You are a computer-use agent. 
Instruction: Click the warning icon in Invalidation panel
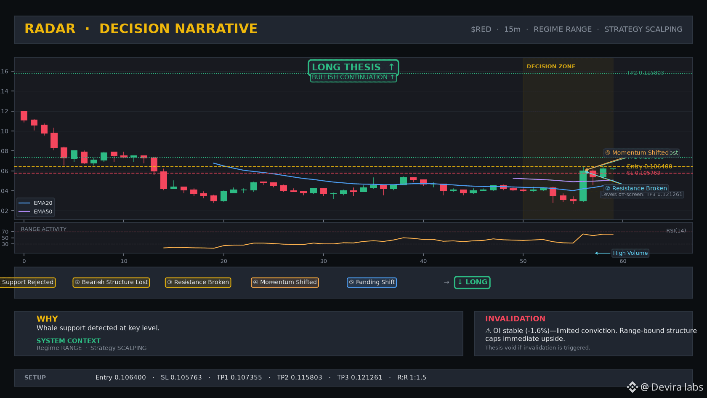[x=488, y=331]
